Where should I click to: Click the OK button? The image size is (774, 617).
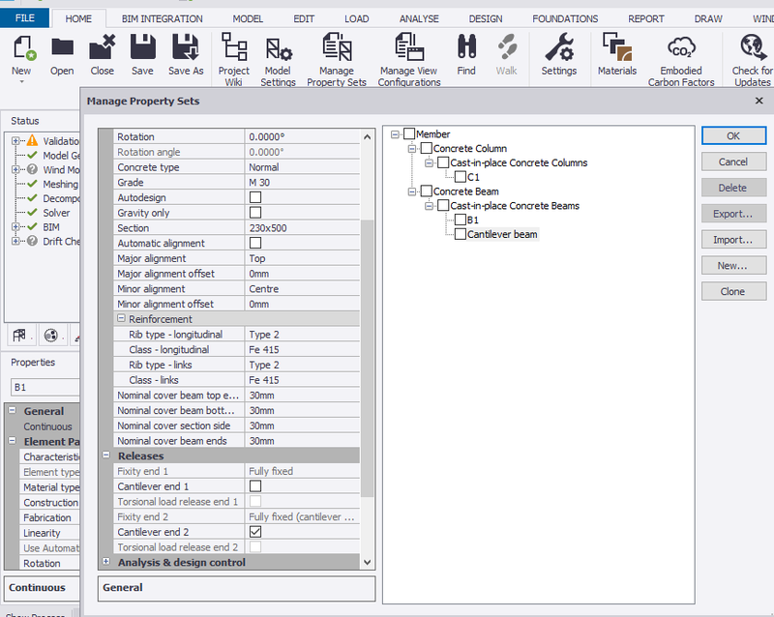click(x=734, y=135)
